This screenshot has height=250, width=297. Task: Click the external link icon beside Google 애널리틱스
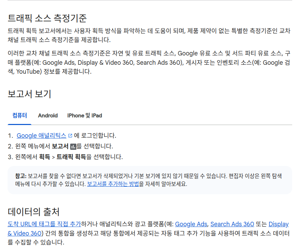tap(70, 136)
